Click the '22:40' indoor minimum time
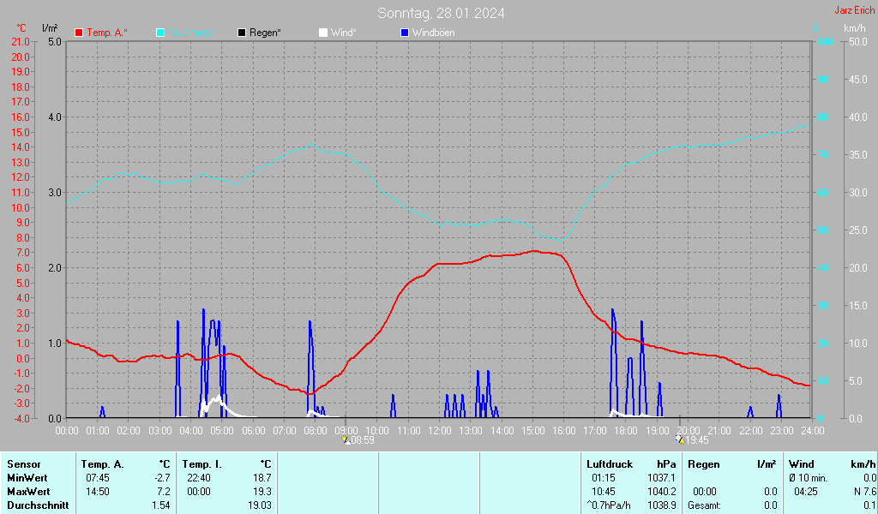 tap(199, 478)
